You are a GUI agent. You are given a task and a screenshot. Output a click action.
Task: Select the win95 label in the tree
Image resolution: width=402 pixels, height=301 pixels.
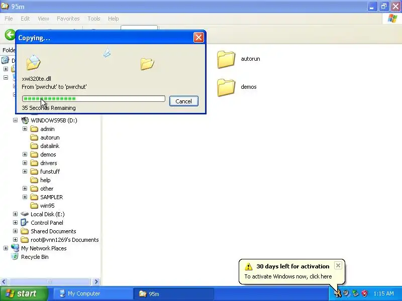click(x=47, y=206)
